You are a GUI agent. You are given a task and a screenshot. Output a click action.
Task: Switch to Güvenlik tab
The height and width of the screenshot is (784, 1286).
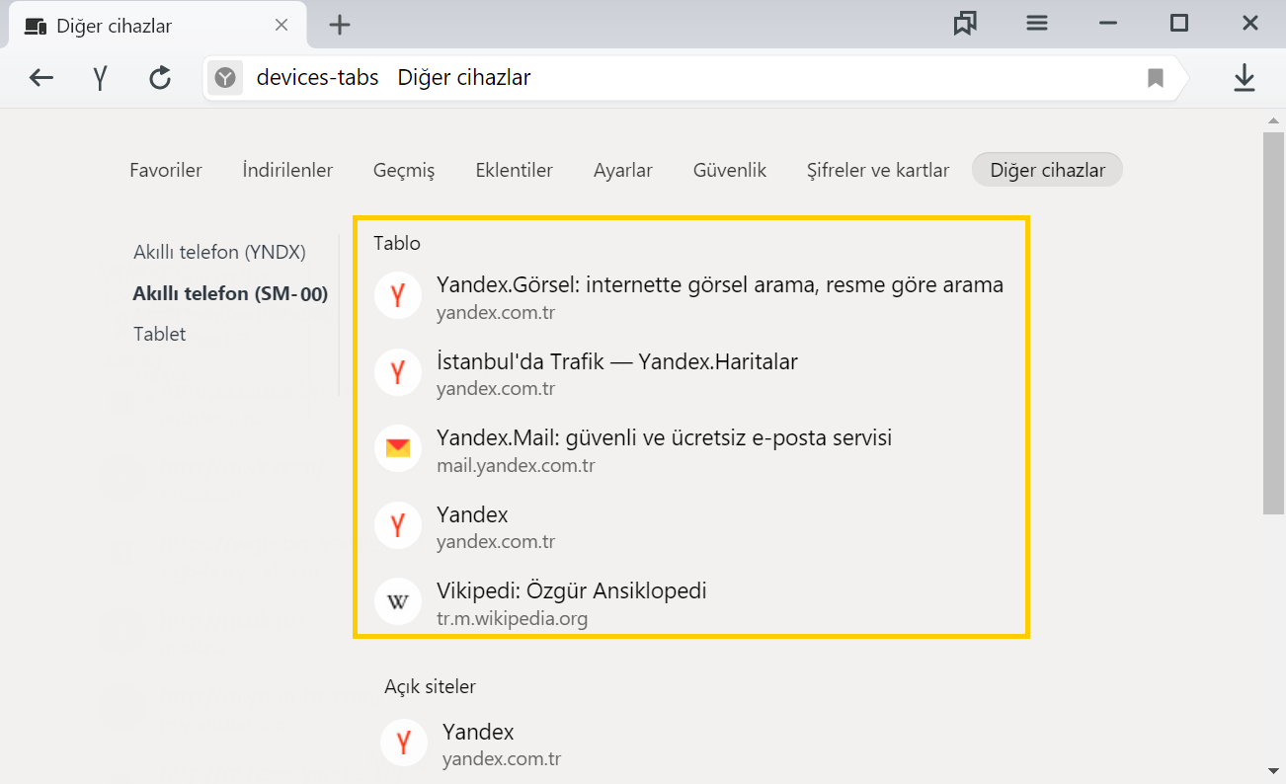click(x=730, y=170)
